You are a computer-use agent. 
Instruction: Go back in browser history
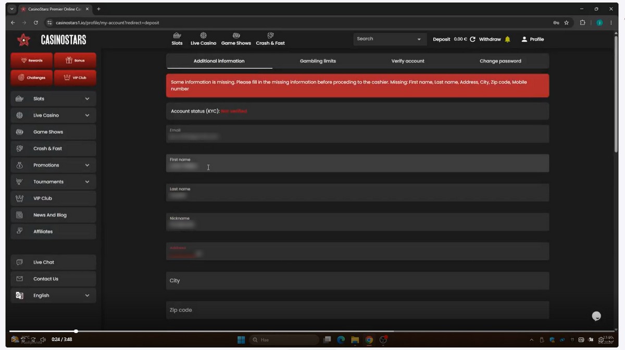[13, 23]
